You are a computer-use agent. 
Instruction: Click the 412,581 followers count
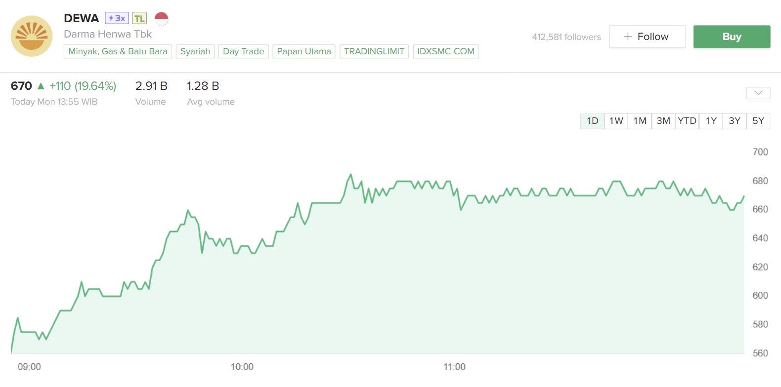point(566,37)
